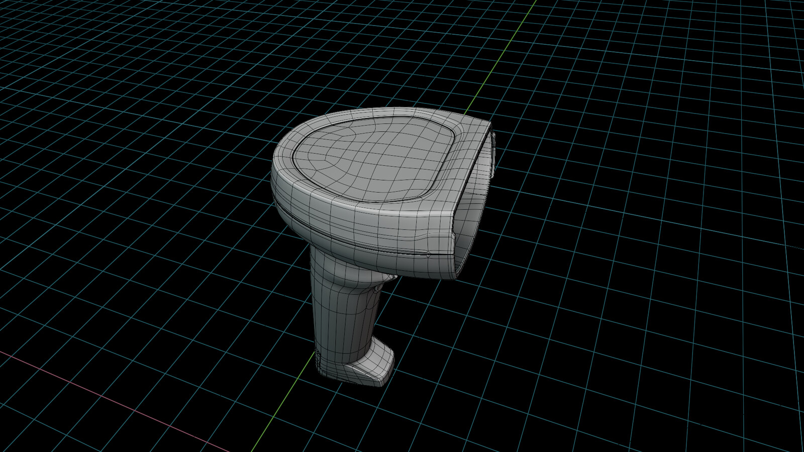Select the scanner model's flat top panel
Image resolution: width=804 pixels, height=452 pixels.
374,158
